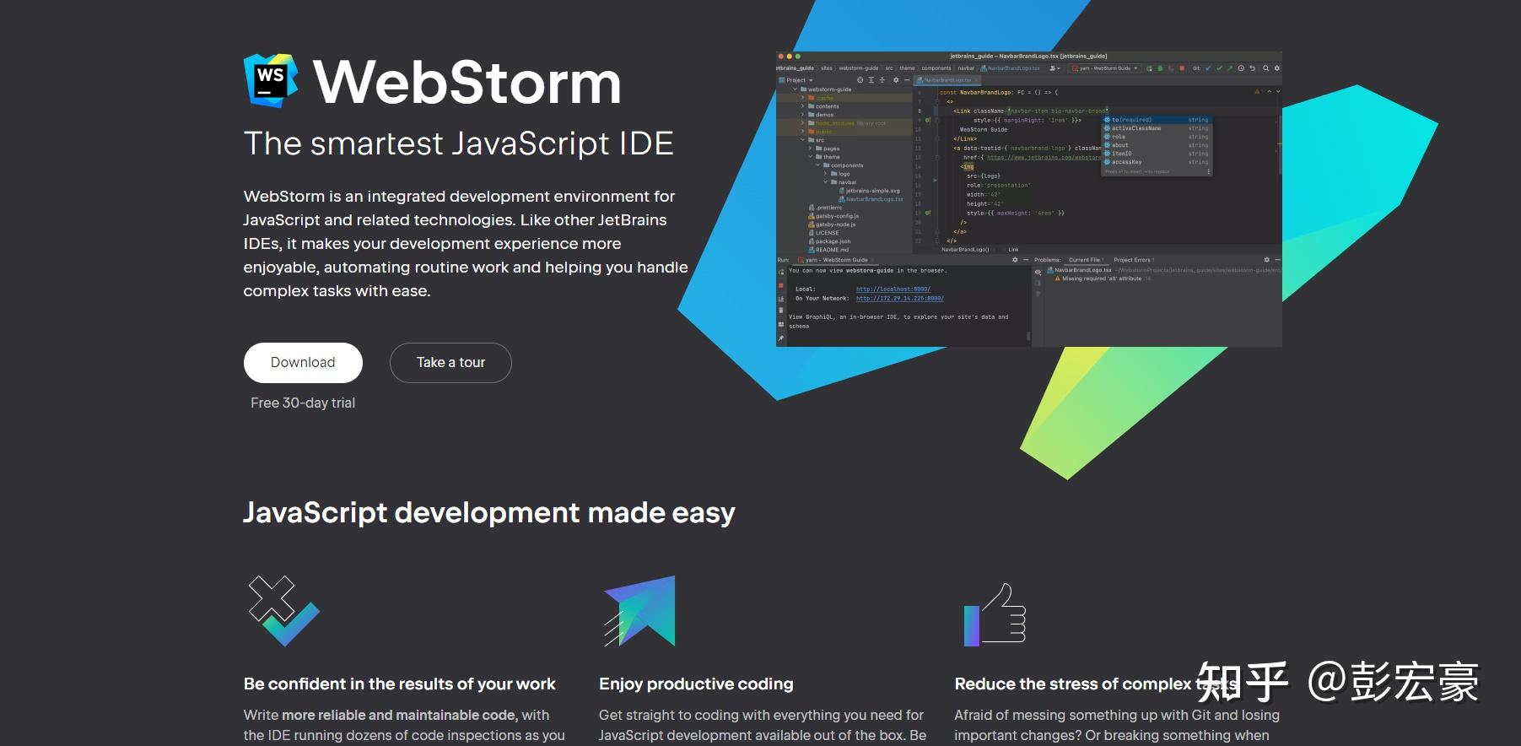
Task: Click the Problems panel gear icon
Action: [1266, 260]
